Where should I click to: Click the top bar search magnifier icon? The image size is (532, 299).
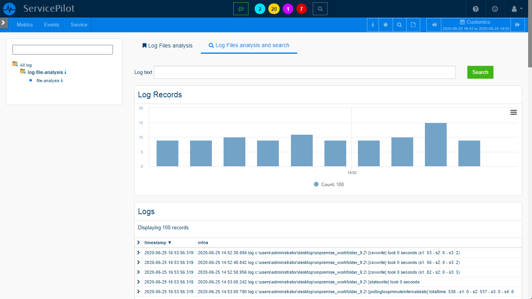coord(320,9)
